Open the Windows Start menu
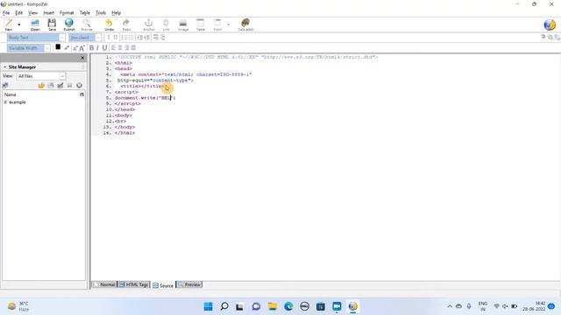This screenshot has width=561, height=315. [x=208, y=306]
